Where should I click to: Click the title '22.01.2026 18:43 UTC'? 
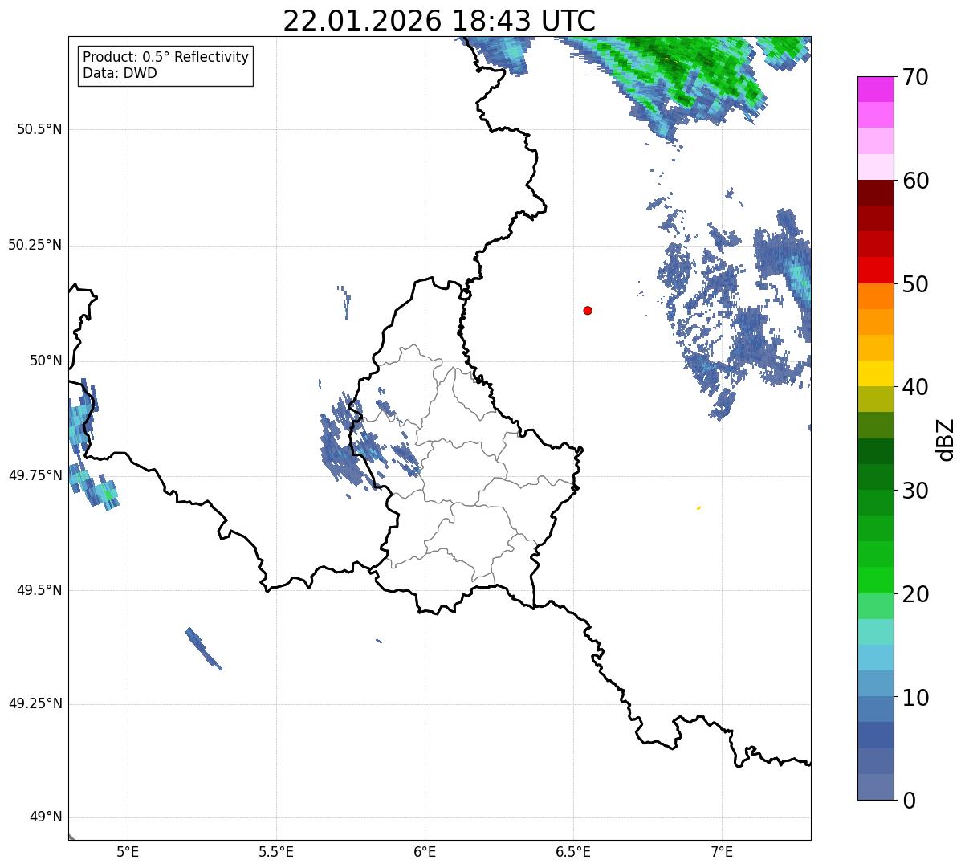pyautogui.click(x=439, y=21)
